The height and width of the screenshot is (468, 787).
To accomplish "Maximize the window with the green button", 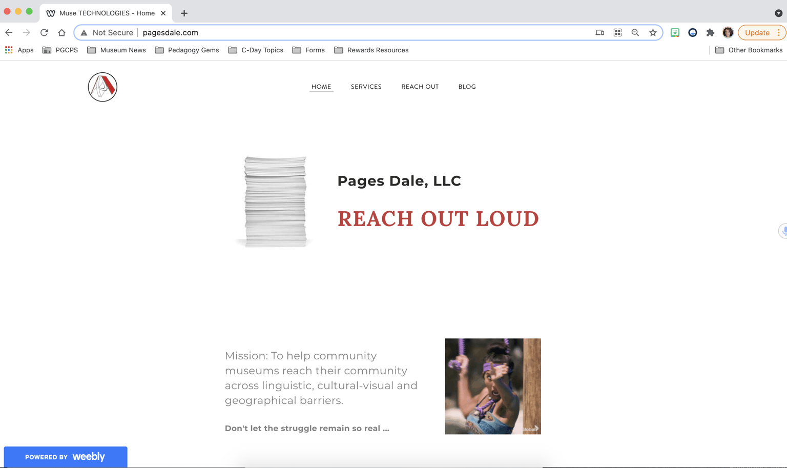I will [x=29, y=11].
